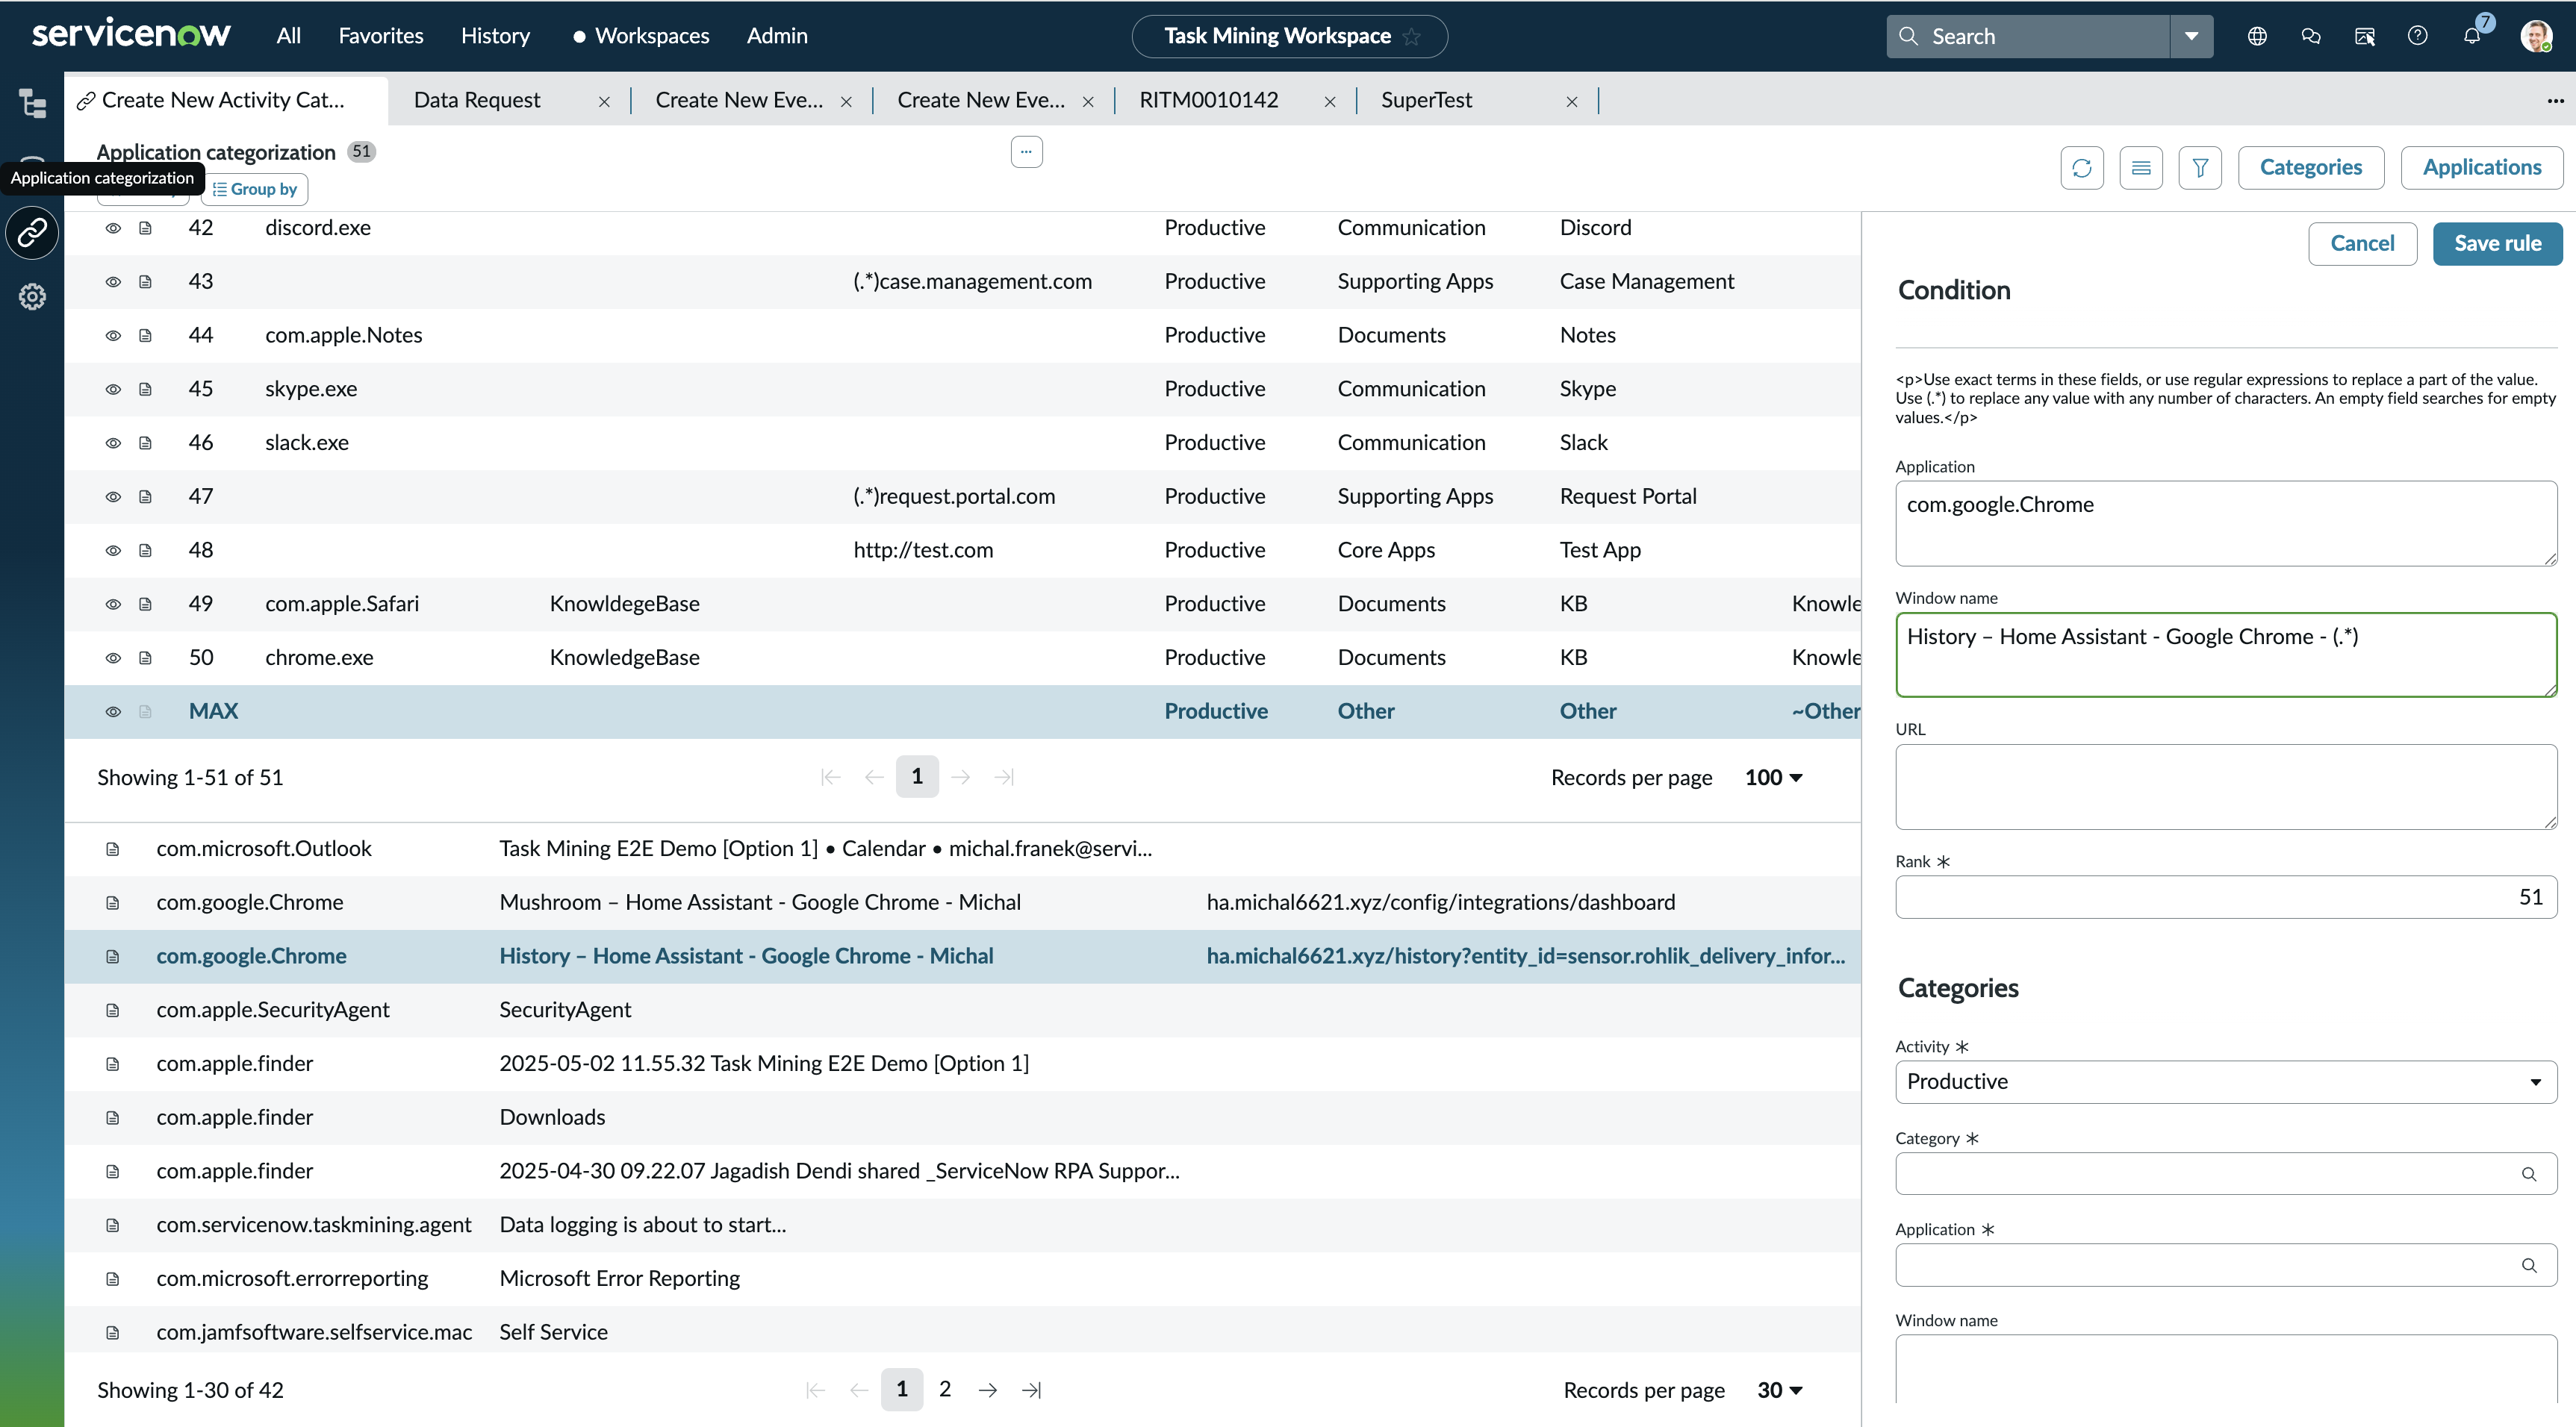The image size is (2576, 1427).
Task: Open the search scope dropdown arrow
Action: point(2192,36)
